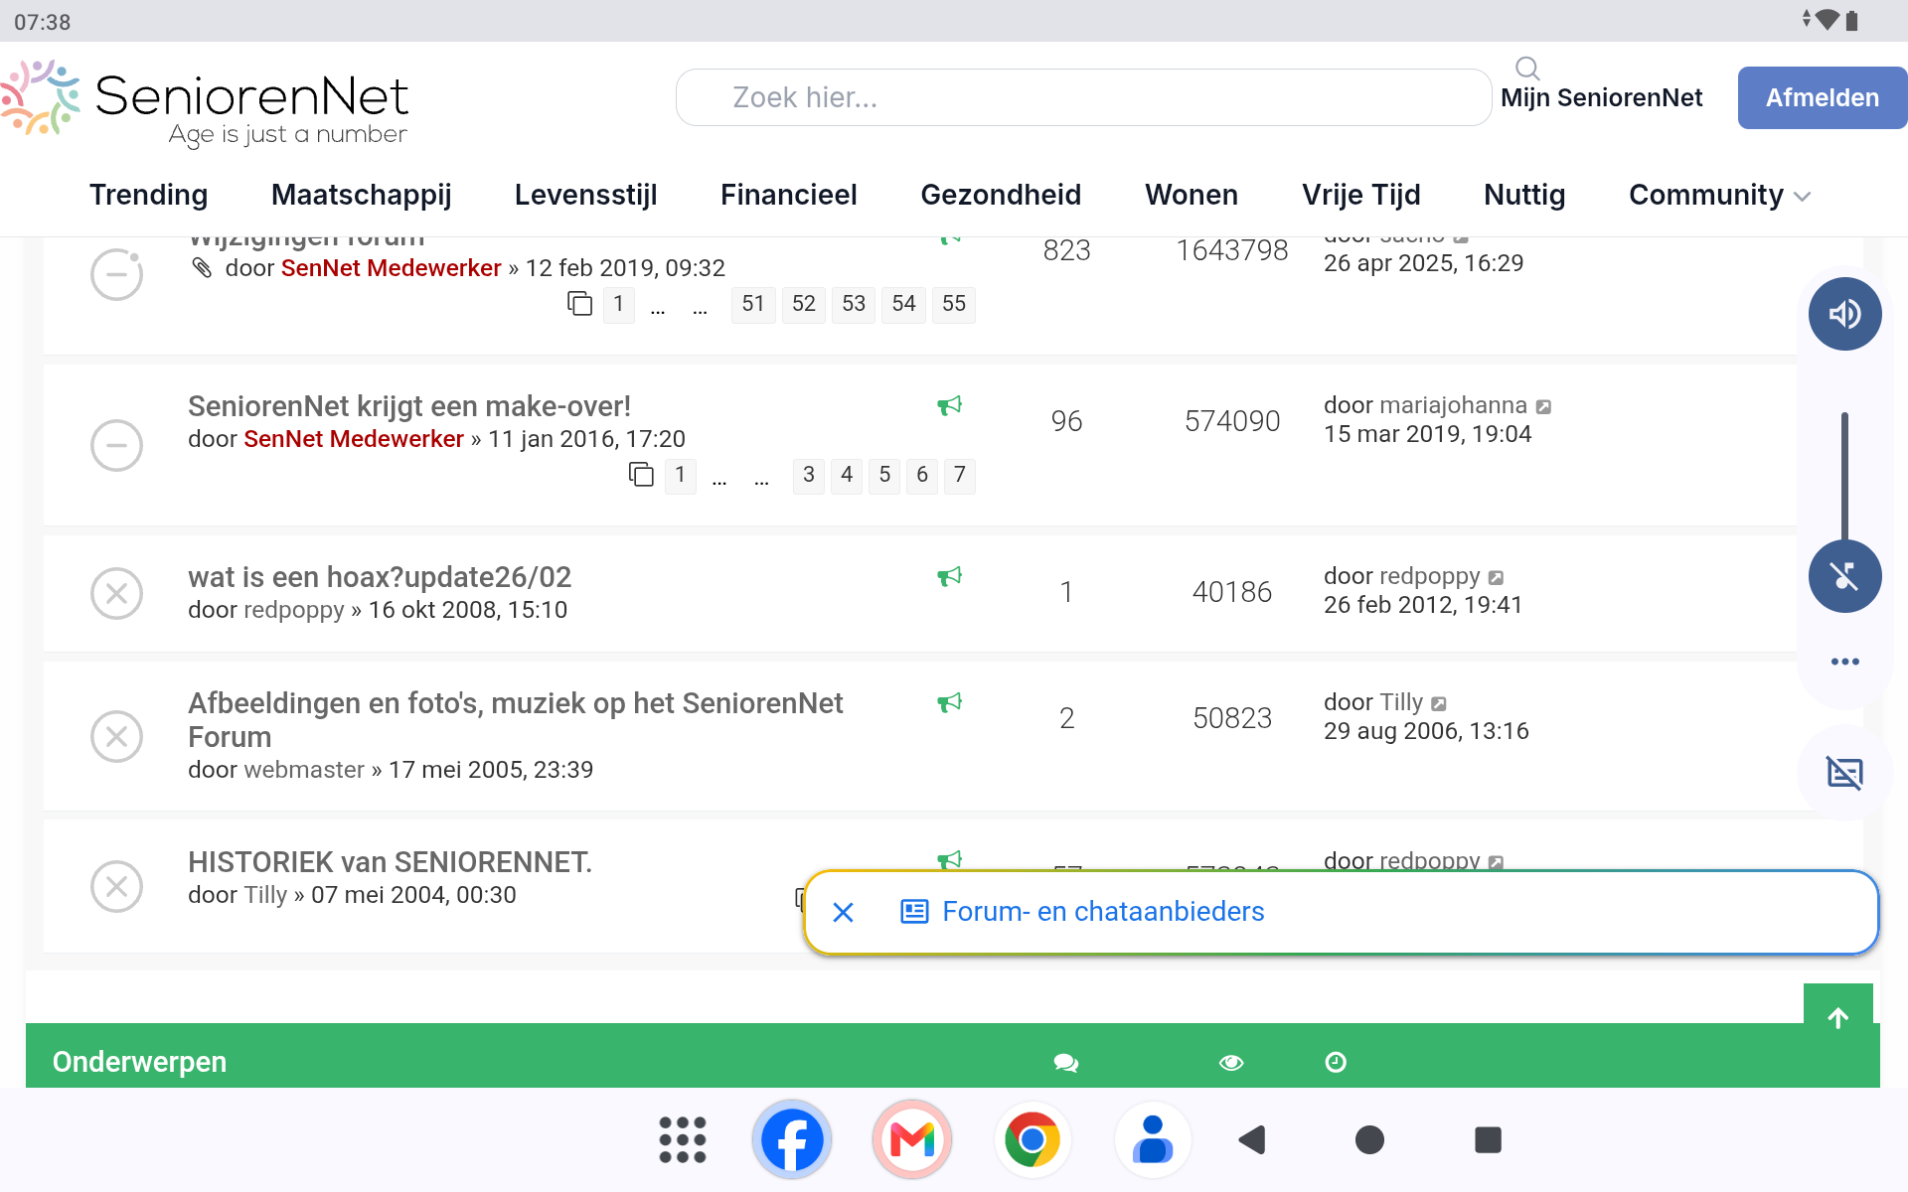The width and height of the screenshot is (1908, 1192).
Task: Open the three-dots more options
Action: (x=1844, y=662)
